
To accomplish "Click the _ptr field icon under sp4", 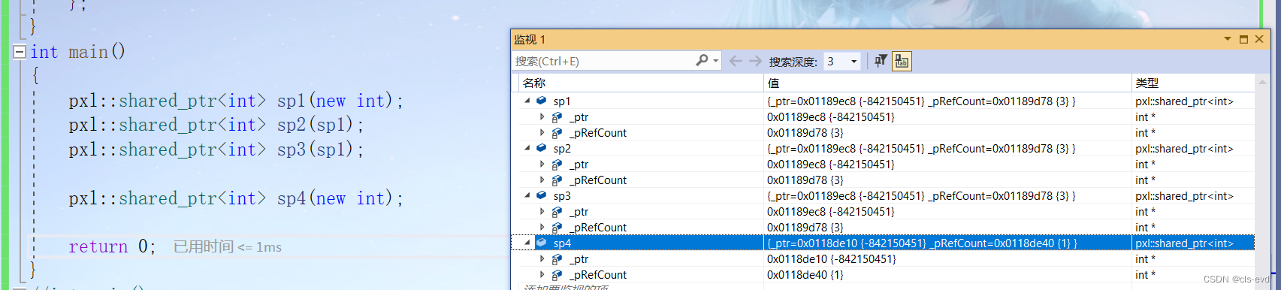I will click(557, 258).
